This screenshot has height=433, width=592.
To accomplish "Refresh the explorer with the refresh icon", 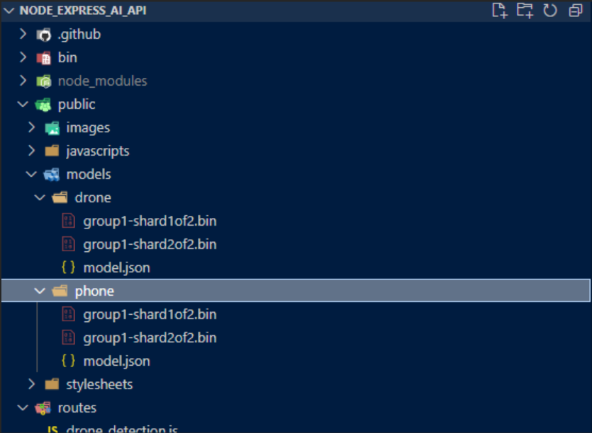I will 550,10.
